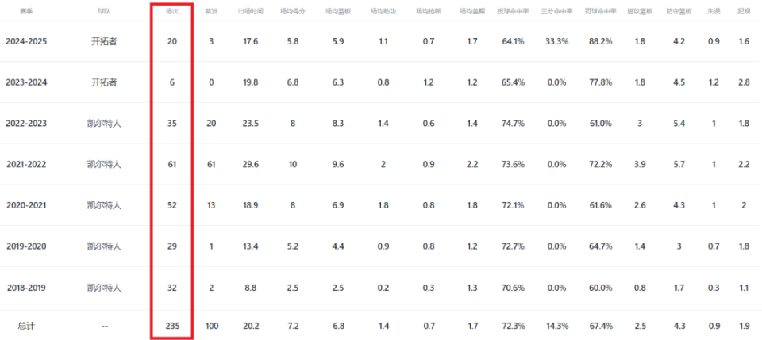Select the 33.3% three-point percentage cell
Image resolution: width=762 pixels, height=340 pixels.
click(556, 42)
